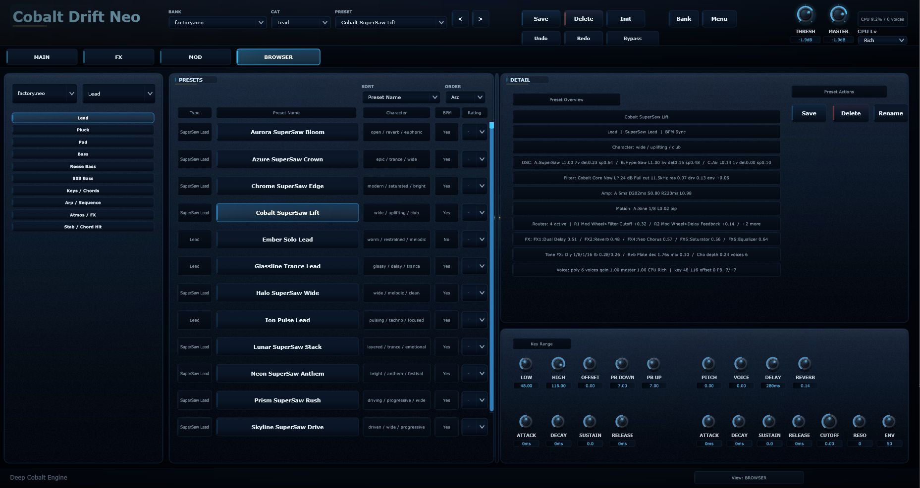Image resolution: width=920 pixels, height=488 pixels.
Task: Select the Arp / Sequence category
Action: [83, 202]
